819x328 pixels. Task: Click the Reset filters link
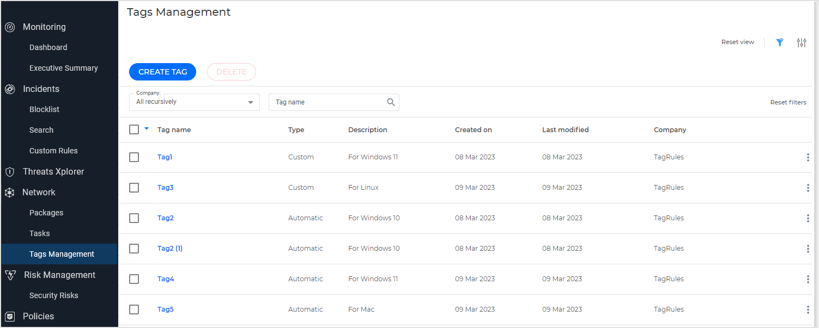point(788,102)
